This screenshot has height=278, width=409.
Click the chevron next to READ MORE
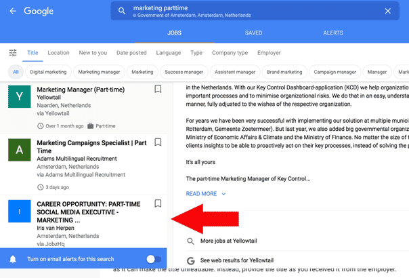tap(223, 194)
